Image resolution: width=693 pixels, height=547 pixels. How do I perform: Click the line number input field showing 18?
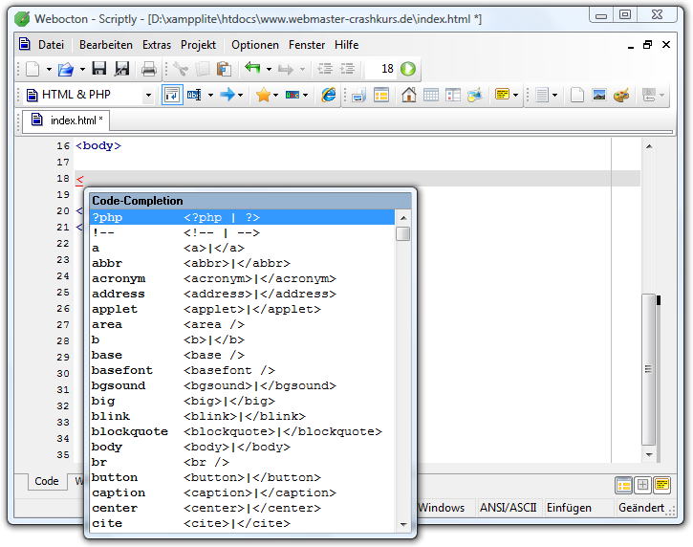[380, 69]
